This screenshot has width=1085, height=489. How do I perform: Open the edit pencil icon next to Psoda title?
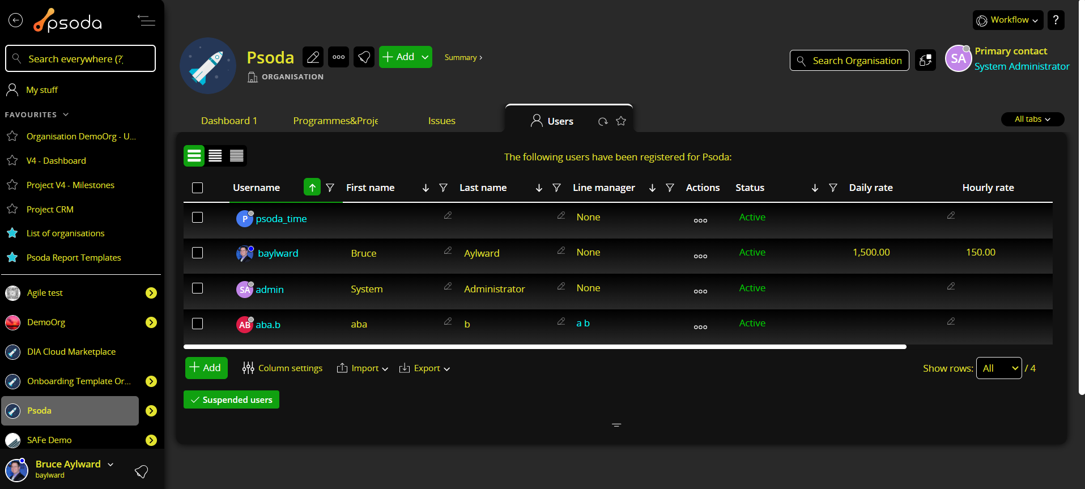pos(313,57)
